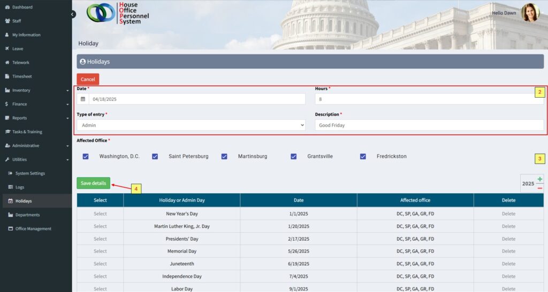Screen dimensions: 548x292
Task: Click the green Save details button
Action: click(x=93, y=183)
